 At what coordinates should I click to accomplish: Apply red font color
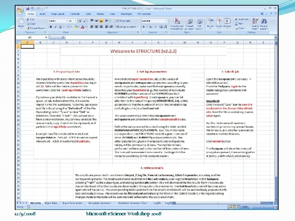pos(82,27)
